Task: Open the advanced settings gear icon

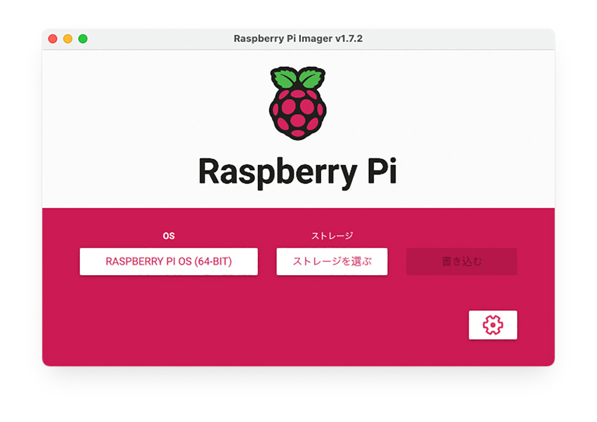Action: click(x=493, y=325)
